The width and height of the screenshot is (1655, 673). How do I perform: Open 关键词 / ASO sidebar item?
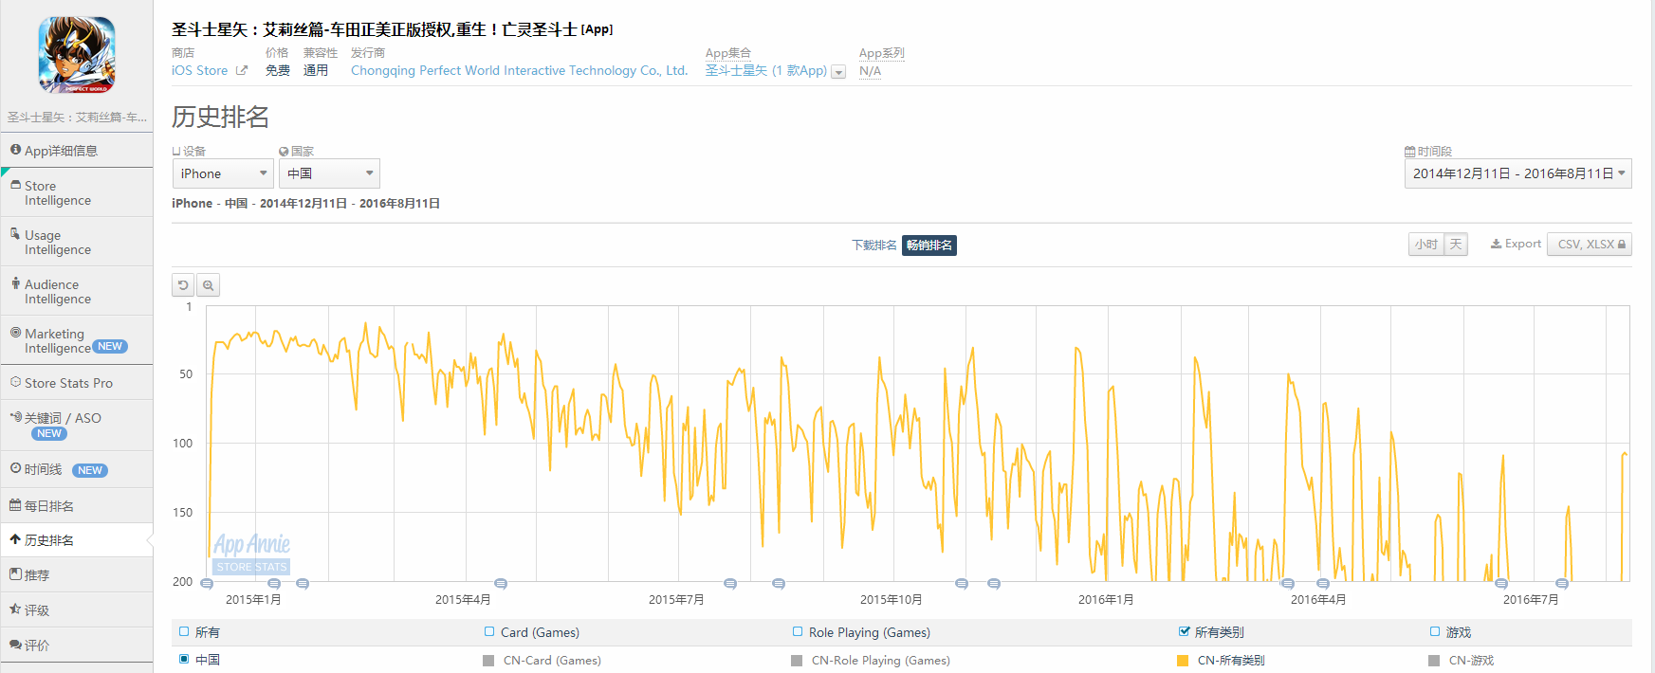[x=76, y=426]
